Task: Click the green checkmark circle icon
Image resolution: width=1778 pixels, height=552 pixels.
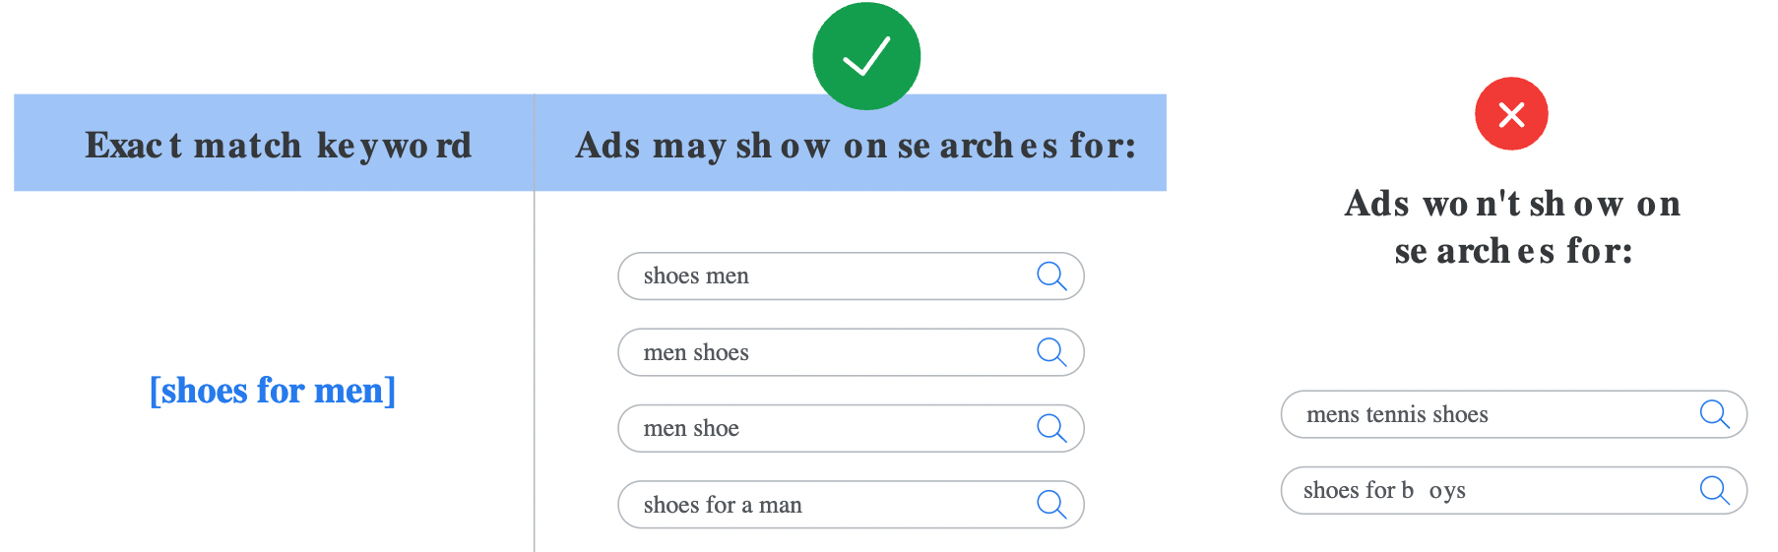Action: (866, 56)
